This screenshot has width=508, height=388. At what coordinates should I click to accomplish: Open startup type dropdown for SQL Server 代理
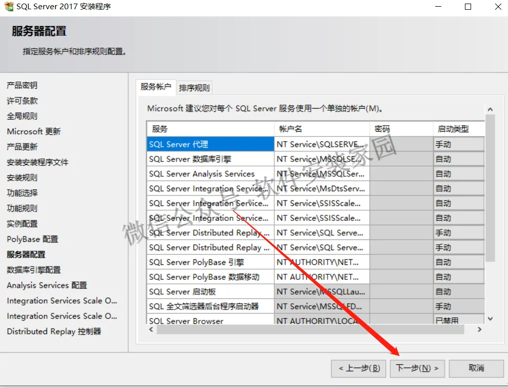(x=459, y=144)
